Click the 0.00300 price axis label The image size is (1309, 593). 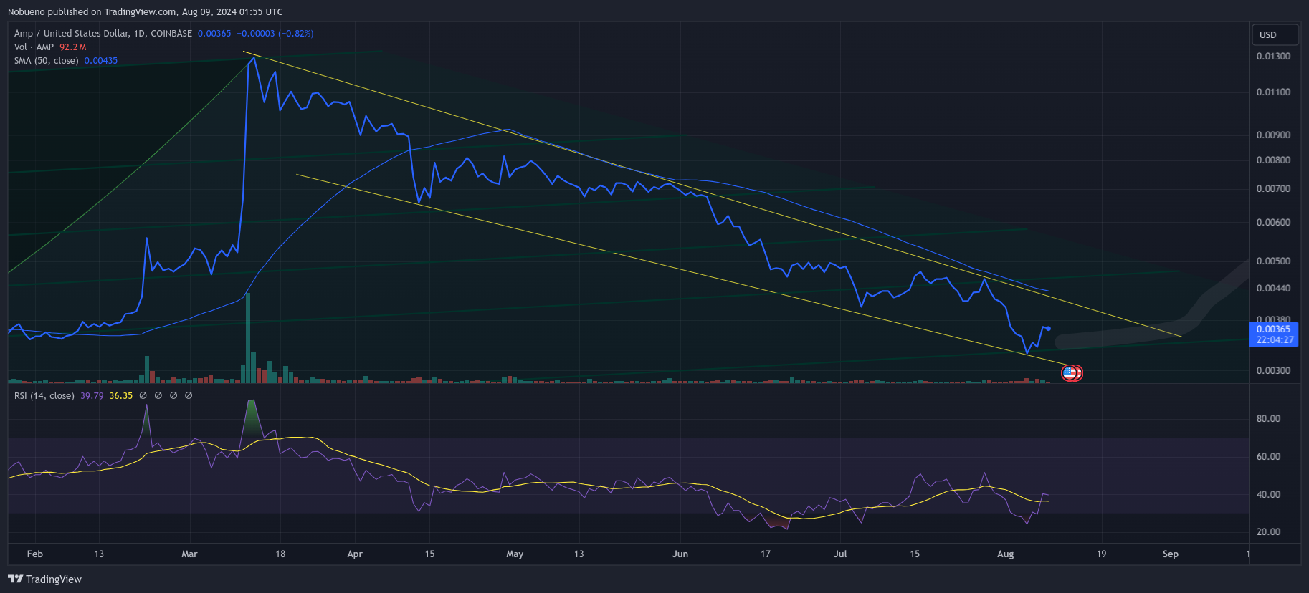pyautogui.click(x=1273, y=370)
